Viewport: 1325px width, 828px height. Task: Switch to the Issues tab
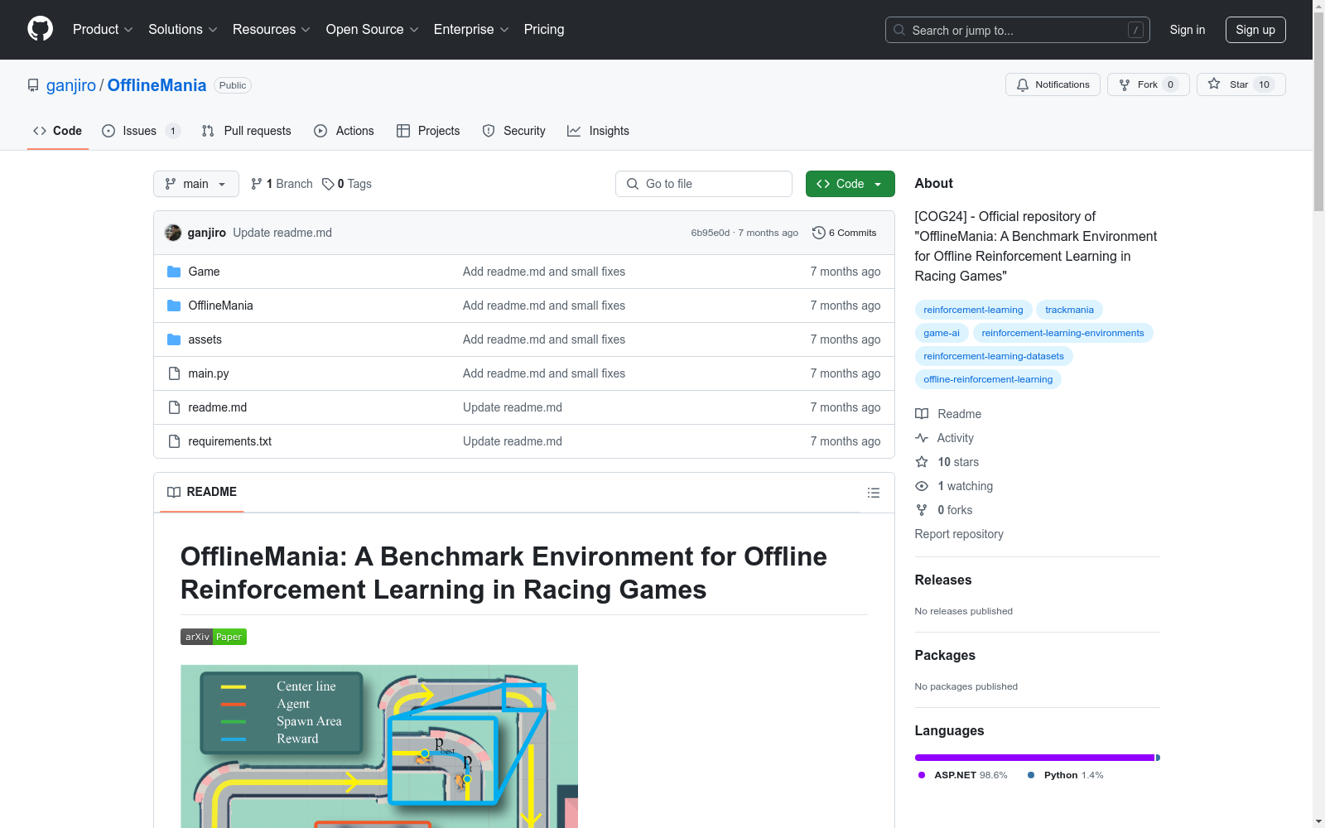coord(141,131)
